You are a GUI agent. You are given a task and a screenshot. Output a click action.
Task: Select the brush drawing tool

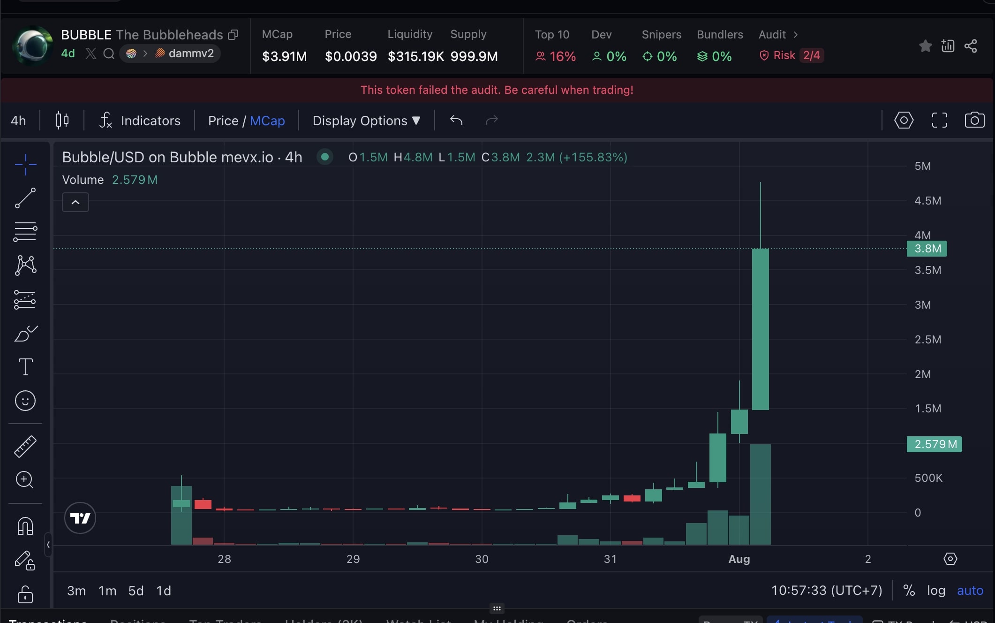pyautogui.click(x=25, y=333)
